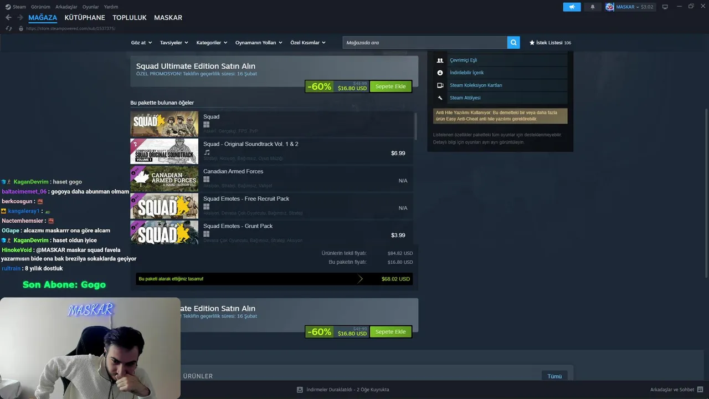Click the padlock icon beside the URL
709x399 pixels.
click(21, 28)
